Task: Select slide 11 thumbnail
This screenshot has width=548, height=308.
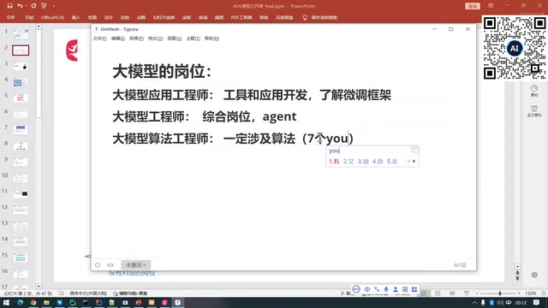Action: (21, 193)
